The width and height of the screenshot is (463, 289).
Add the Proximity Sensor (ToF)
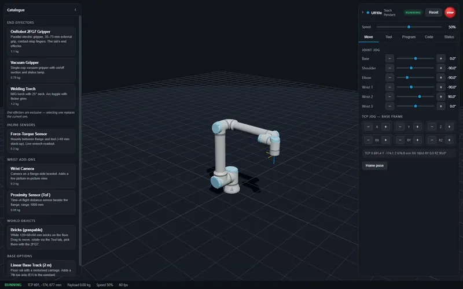point(41,202)
